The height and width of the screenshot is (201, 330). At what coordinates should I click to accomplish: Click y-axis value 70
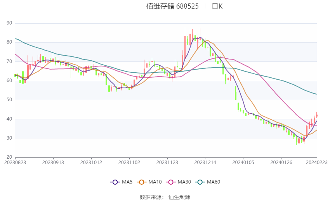tap(9, 61)
